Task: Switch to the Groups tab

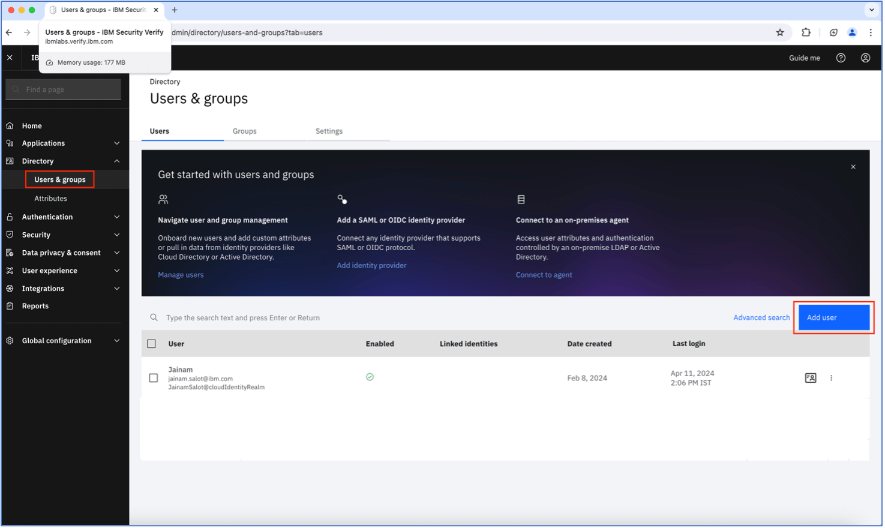Action: (x=244, y=131)
